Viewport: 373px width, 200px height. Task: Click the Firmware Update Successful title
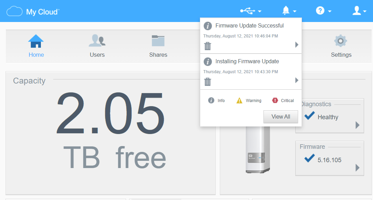250,25
